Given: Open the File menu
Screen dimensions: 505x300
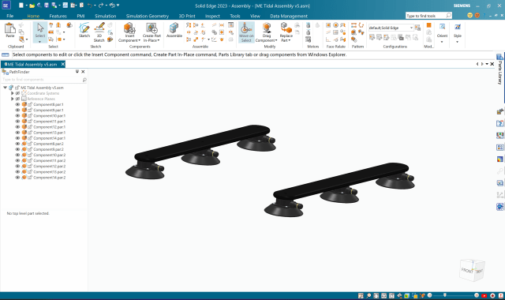Looking at the screenshot, I should tap(10, 16).
